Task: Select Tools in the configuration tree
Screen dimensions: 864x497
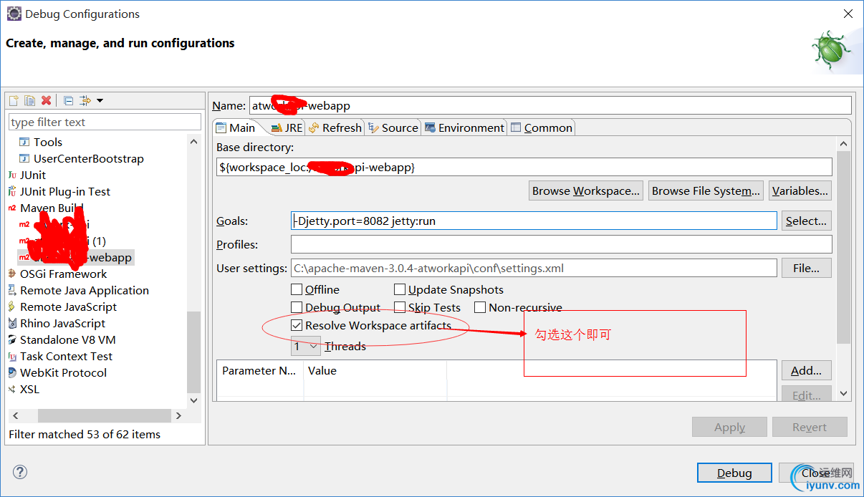Action: click(47, 142)
